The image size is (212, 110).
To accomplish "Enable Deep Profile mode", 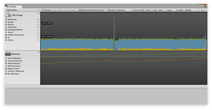I will [x=57, y=10].
